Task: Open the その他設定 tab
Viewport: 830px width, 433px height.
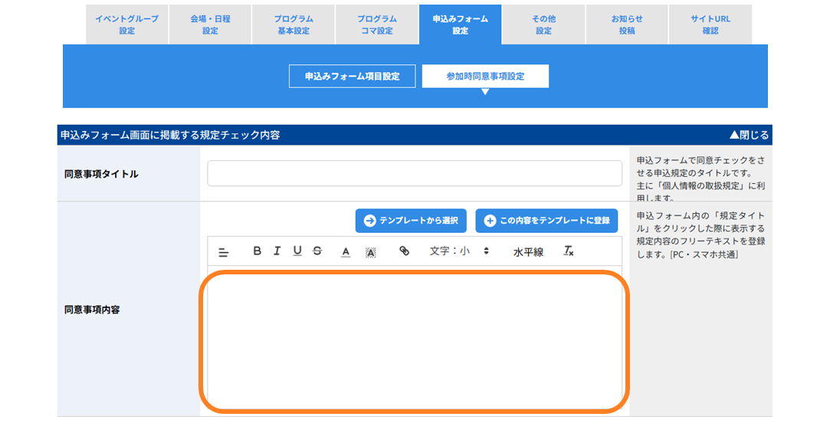Action: (x=543, y=25)
